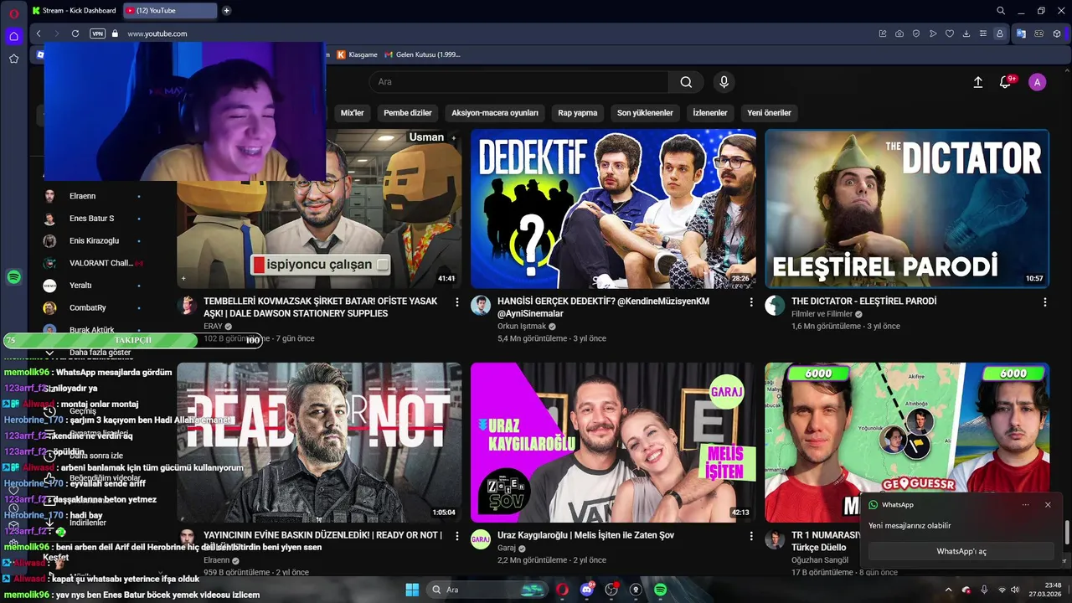Viewport: 1072px width, 603px height.
Task: Open the account avatar 'A' menu
Action: [x=1038, y=82]
